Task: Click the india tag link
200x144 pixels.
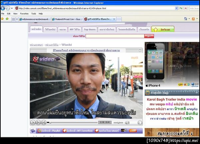Action: (x=181, y=100)
